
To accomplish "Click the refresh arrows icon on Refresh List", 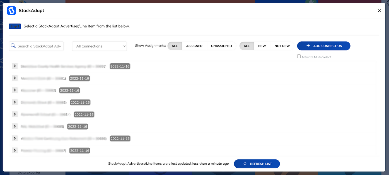I will pos(245,164).
